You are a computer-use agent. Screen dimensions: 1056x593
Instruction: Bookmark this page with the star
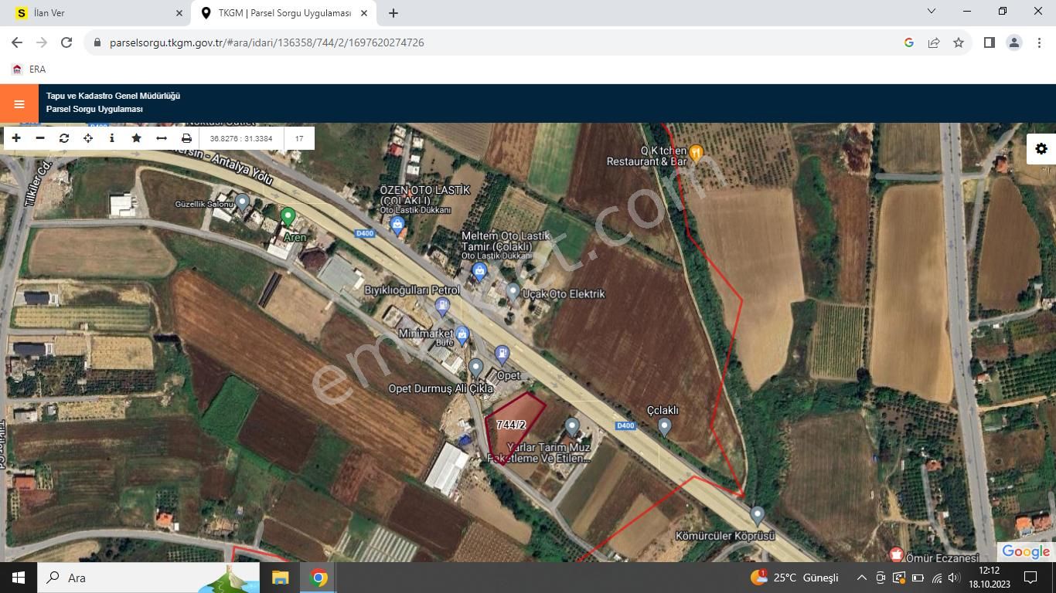coord(959,42)
